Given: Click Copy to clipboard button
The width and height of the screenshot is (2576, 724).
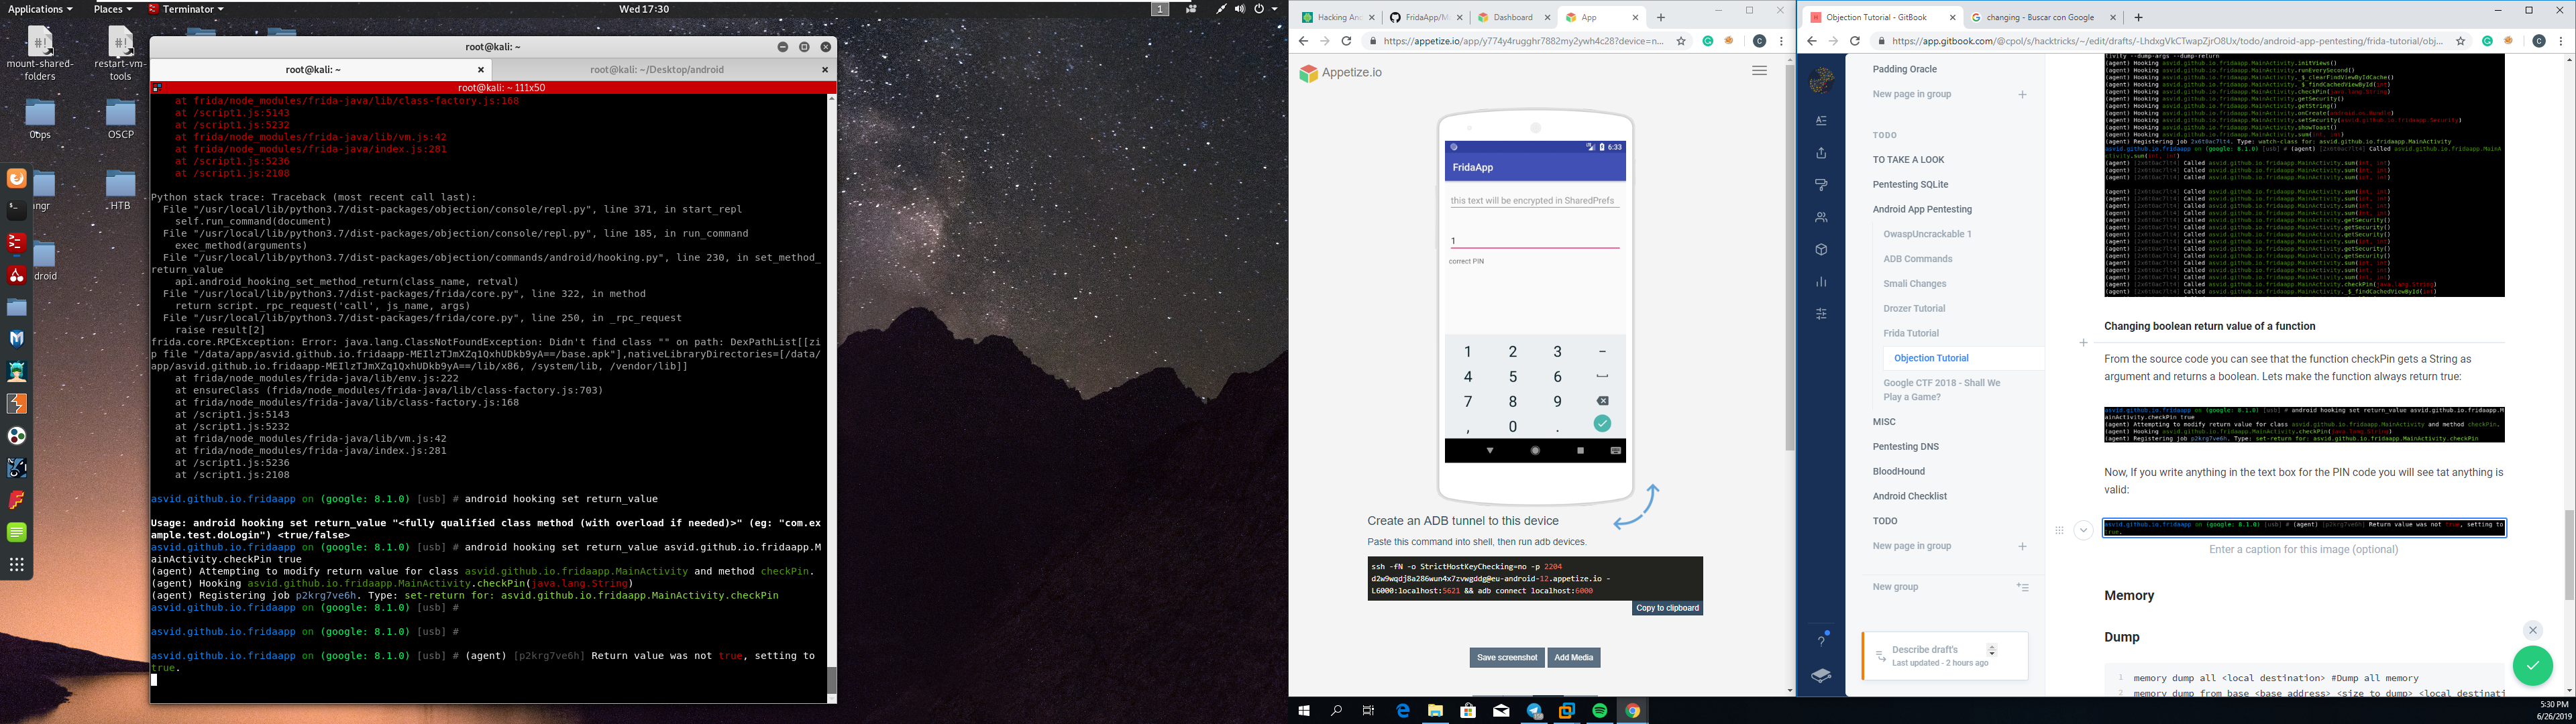Looking at the screenshot, I should 1667,608.
